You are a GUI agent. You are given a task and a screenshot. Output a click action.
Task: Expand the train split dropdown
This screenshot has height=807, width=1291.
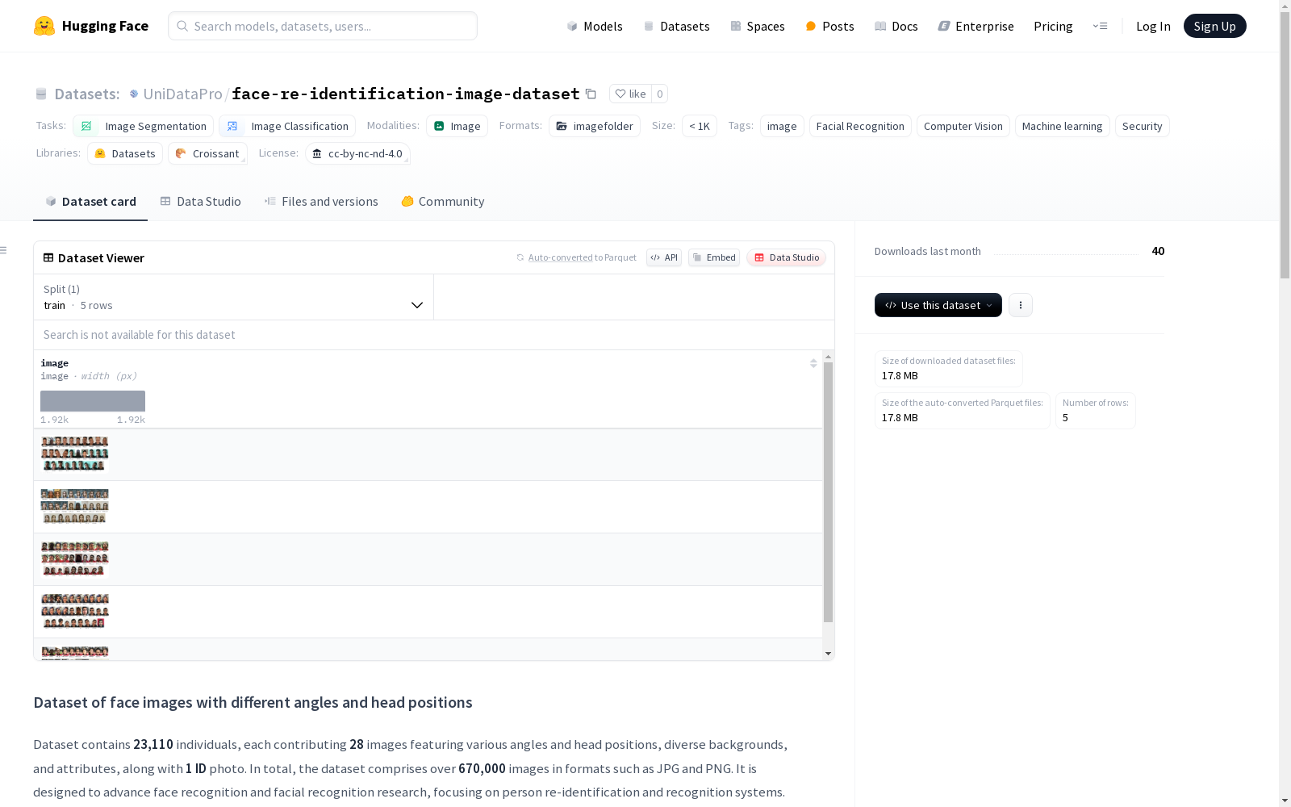(x=234, y=297)
